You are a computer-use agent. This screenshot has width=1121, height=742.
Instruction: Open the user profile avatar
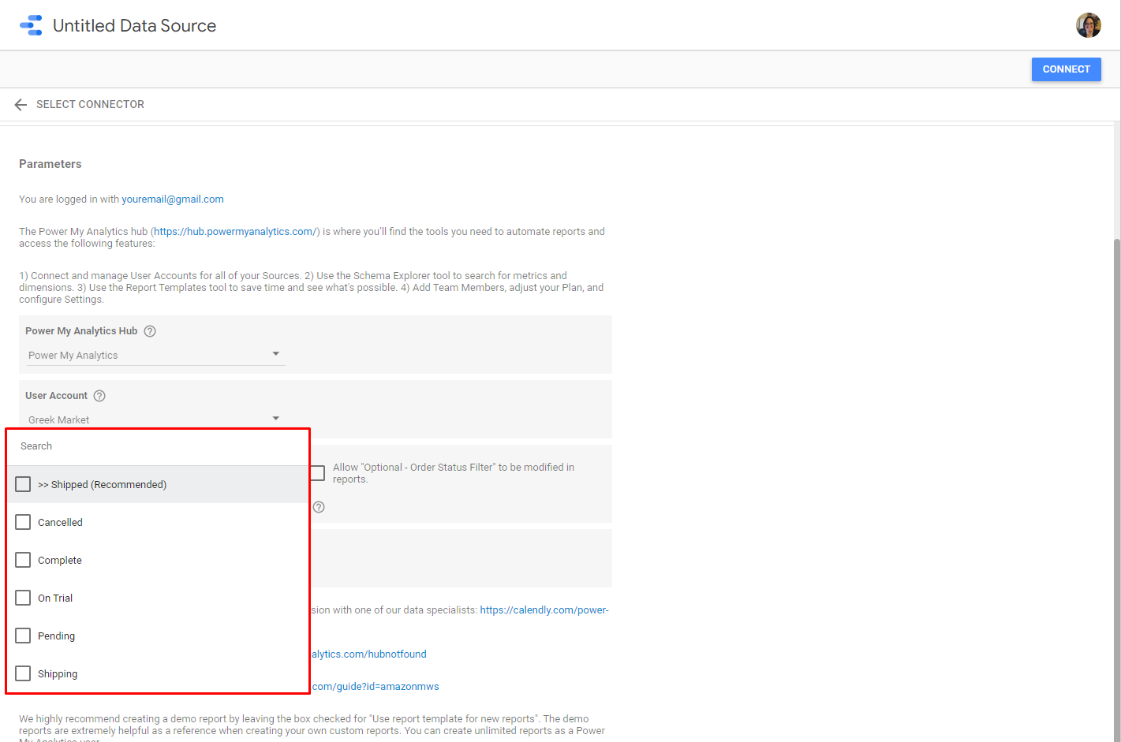click(1088, 25)
